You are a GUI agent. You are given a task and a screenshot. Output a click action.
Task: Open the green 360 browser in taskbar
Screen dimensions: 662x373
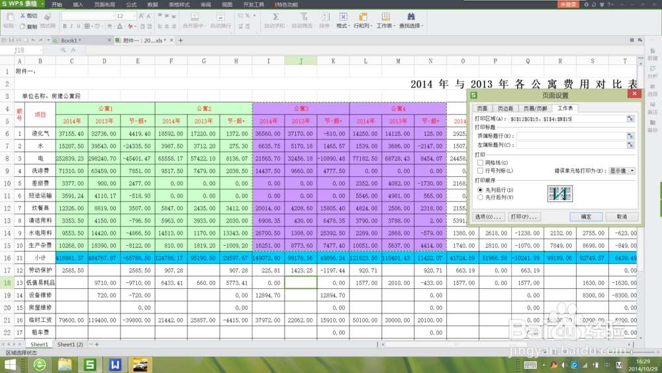coord(40,364)
